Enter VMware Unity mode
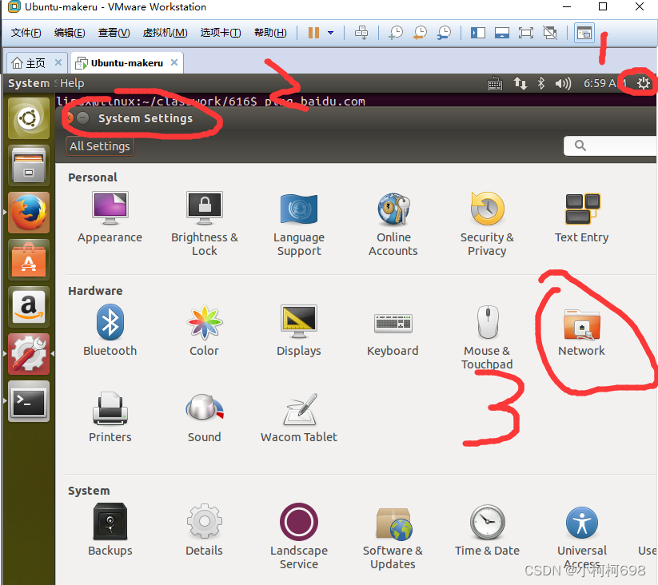The height and width of the screenshot is (585, 658). pyautogui.click(x=550, y=33)
